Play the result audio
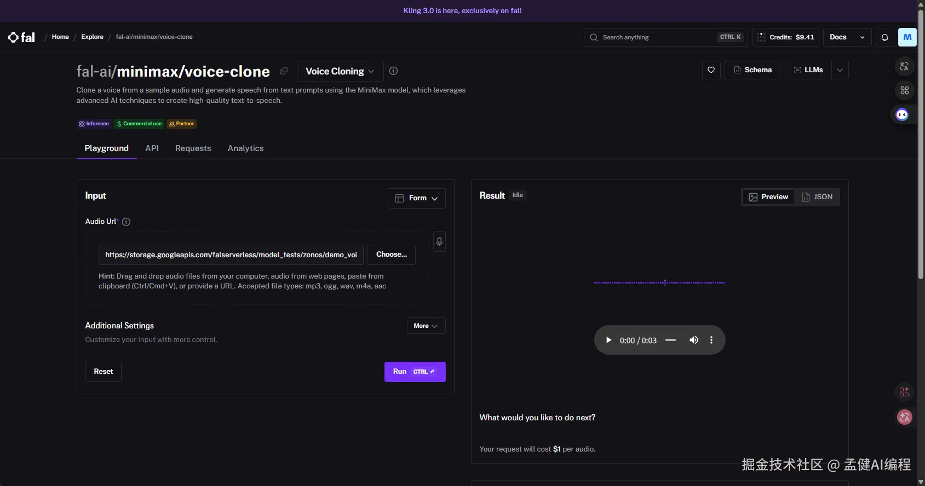925x486 pixels. pos(608,340)
